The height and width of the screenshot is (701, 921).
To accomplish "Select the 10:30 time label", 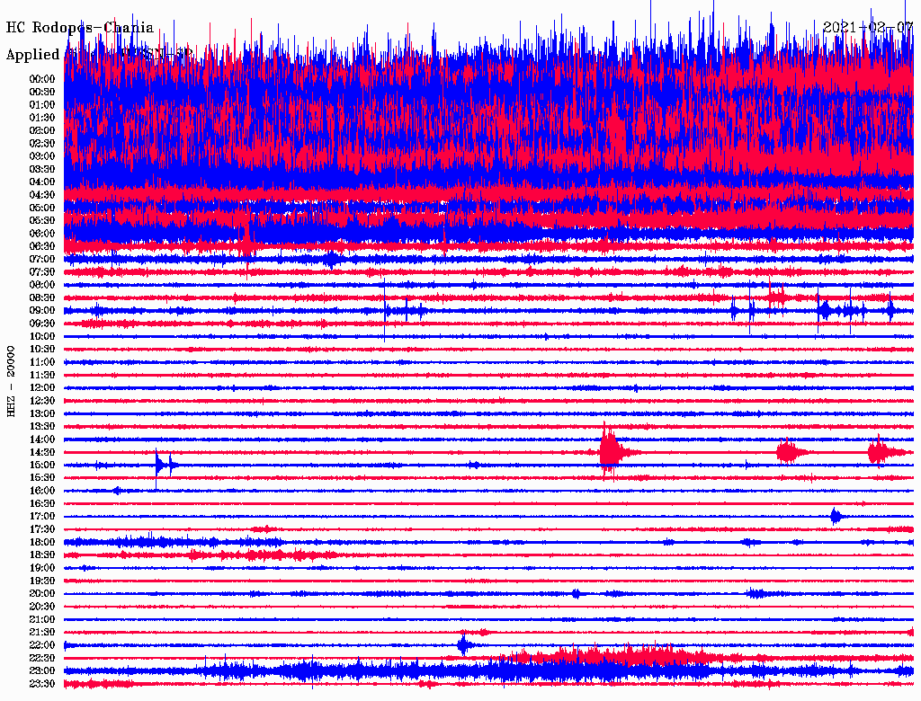I will point(41,350).
